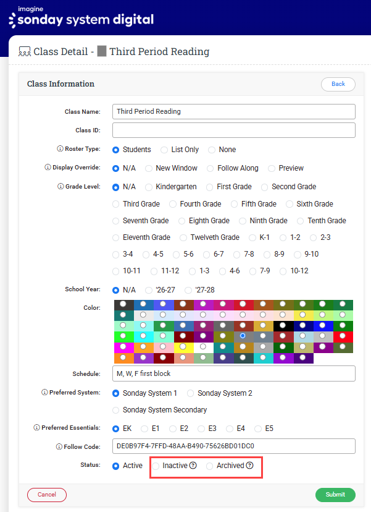Click the Follow Code info icon
The width and height of the screenshot is (371, 512).
click(59, 446)
